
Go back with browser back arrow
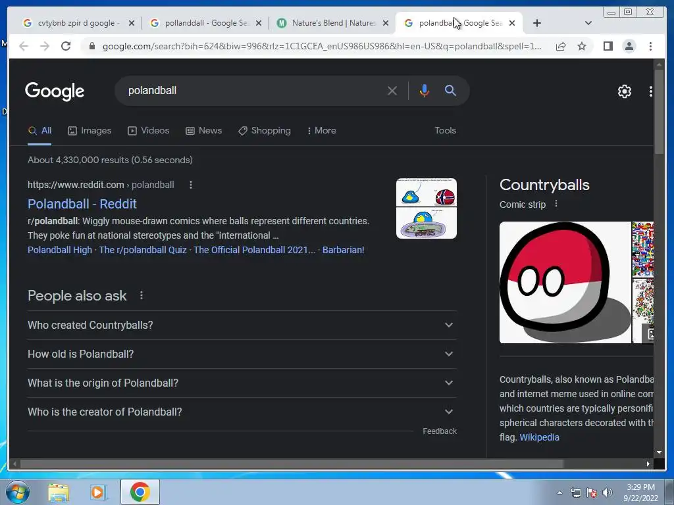[x=24, y=46]
